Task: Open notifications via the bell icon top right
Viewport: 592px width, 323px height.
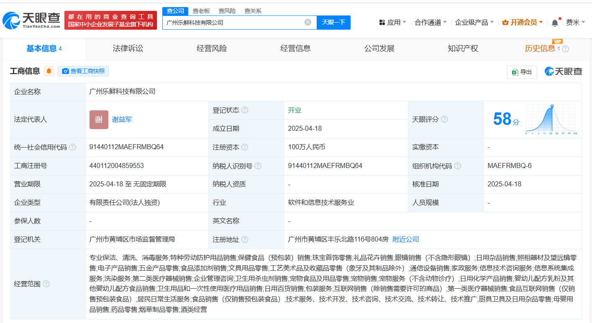Action: pyautogui.click(x=555, y=22)
